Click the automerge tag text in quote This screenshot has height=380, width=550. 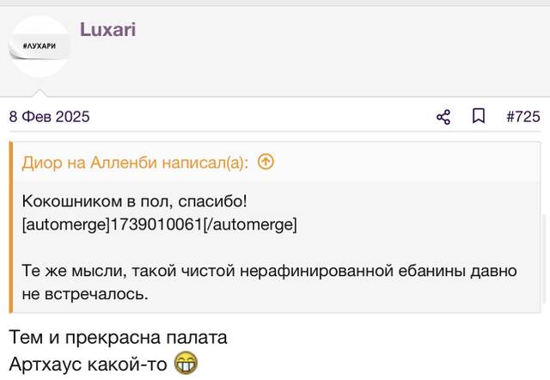coord(159,224)
